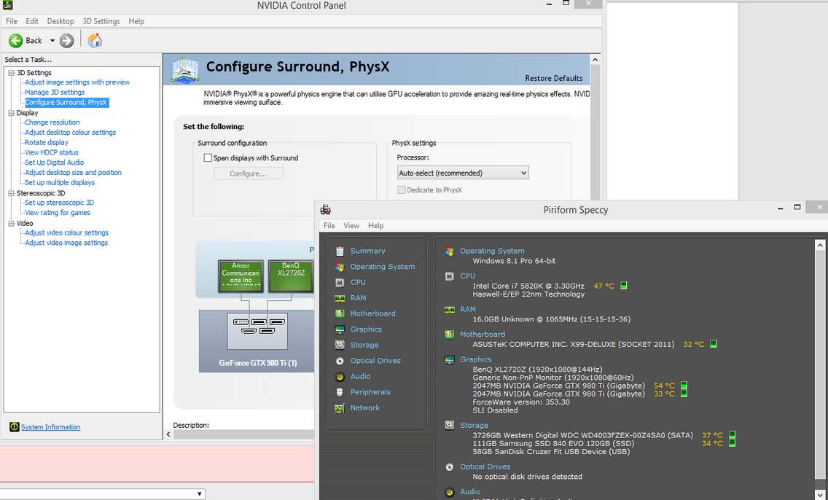Collapse the Display tree node
This screenshot has width=828, height=500.
point(11,113)
